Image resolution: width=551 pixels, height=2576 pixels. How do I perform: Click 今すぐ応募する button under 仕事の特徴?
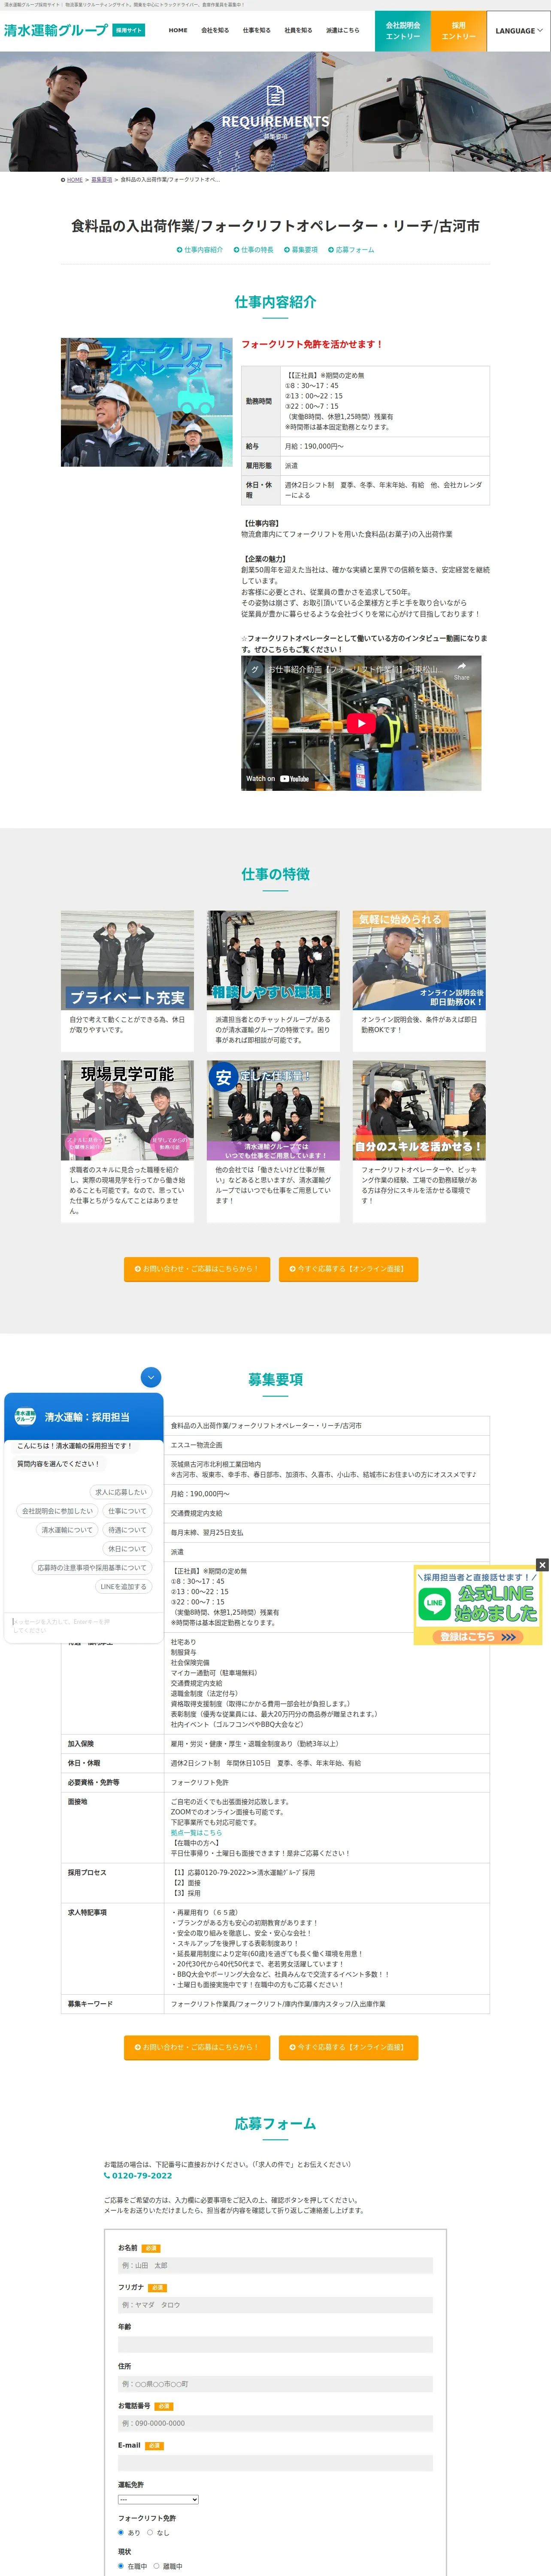(x=348, y=1269)
